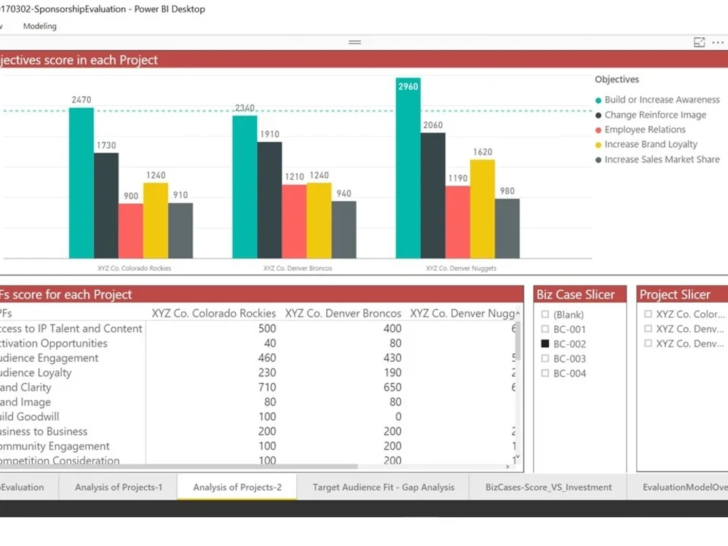The height and width of the screenshot is (546, 728).
Task: Sort by XYZ Co. Denver Nugg column header
Action: (462, 313)
